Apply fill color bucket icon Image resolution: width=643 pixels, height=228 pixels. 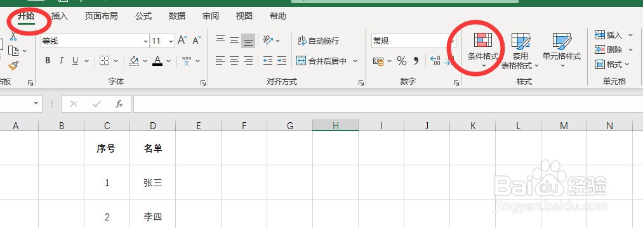(x=134, y=61)
